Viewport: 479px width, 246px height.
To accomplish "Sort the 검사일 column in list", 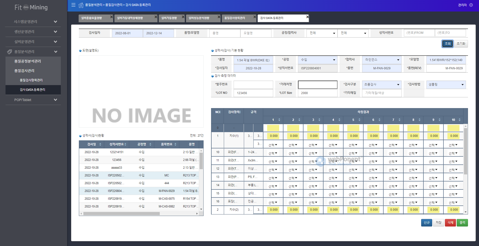I will [x=100, y=144].
